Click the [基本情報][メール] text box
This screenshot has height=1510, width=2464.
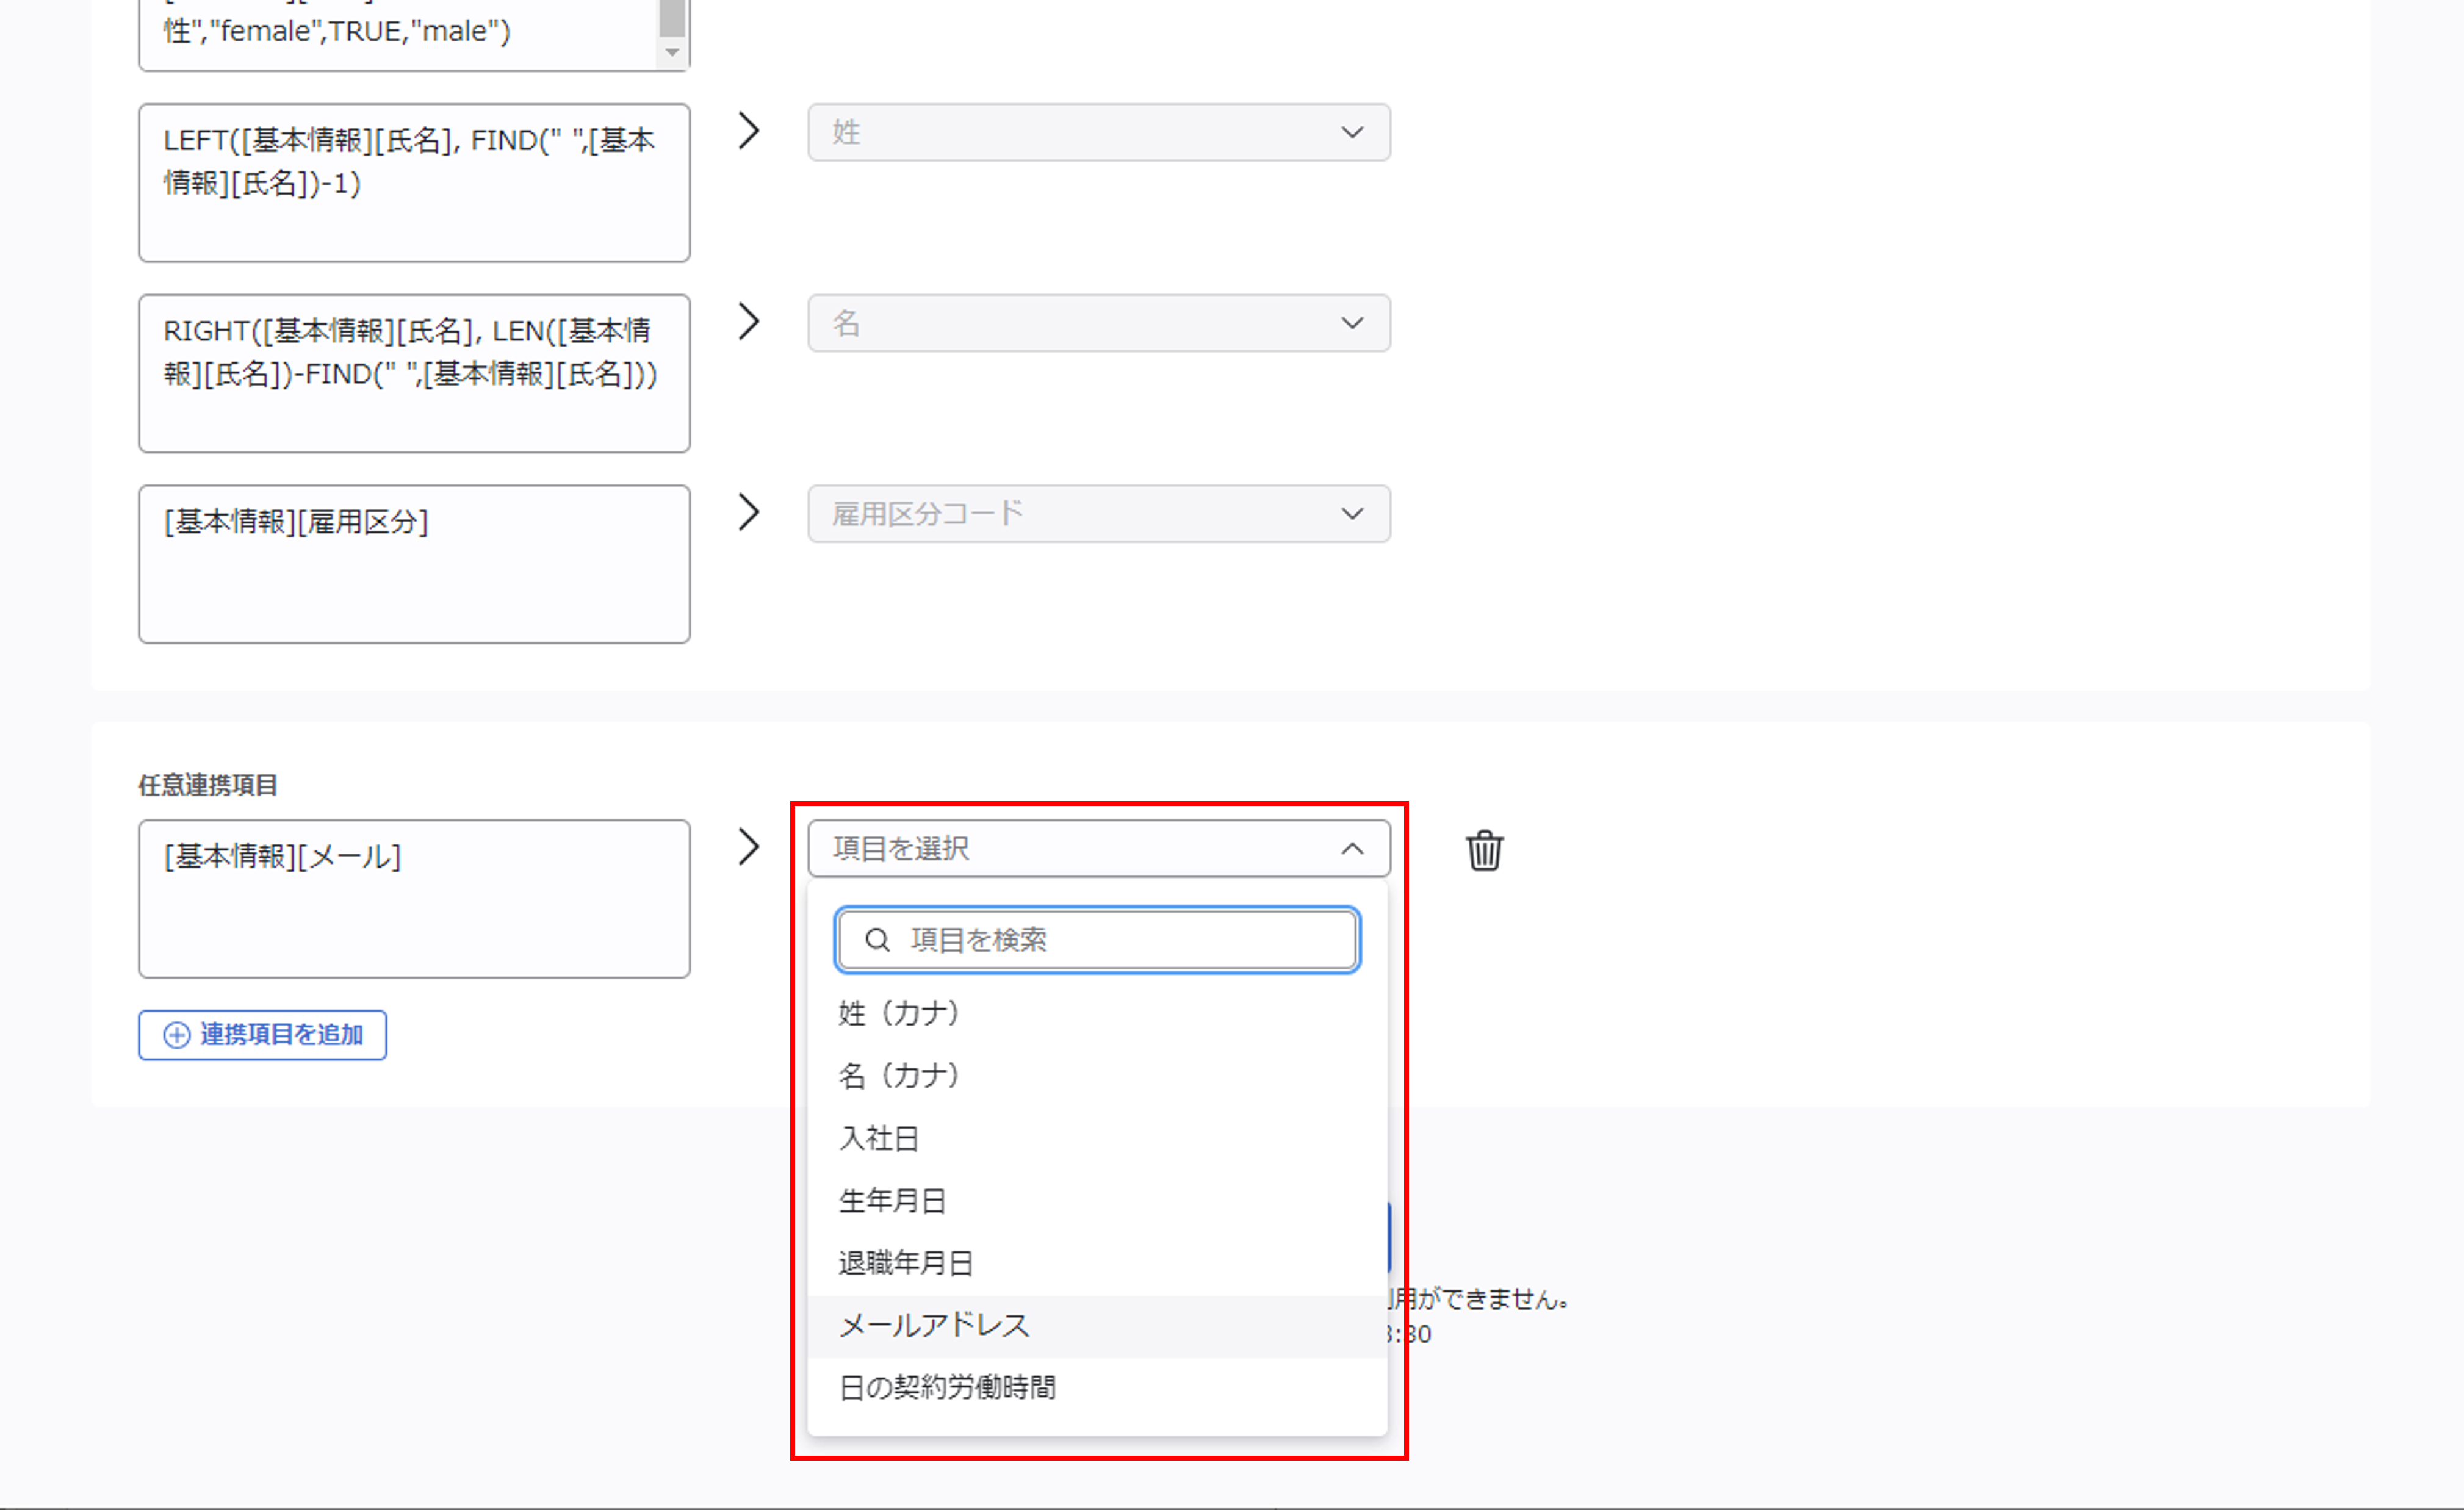tap(414, 899)
